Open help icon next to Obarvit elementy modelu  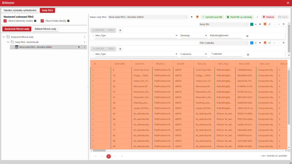pyautogui.click(x=35, y=21)
